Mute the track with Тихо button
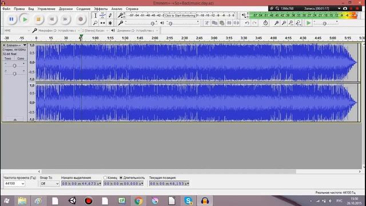Image resolution: width=366 pixels, height=206 pixels. [x=7, y=58]
